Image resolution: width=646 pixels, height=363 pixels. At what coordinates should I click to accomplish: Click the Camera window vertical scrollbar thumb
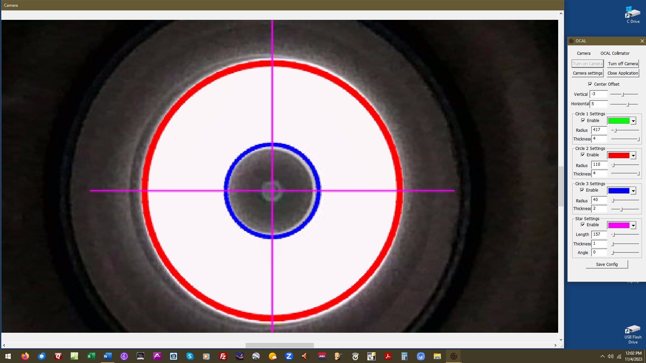point(561,186)
